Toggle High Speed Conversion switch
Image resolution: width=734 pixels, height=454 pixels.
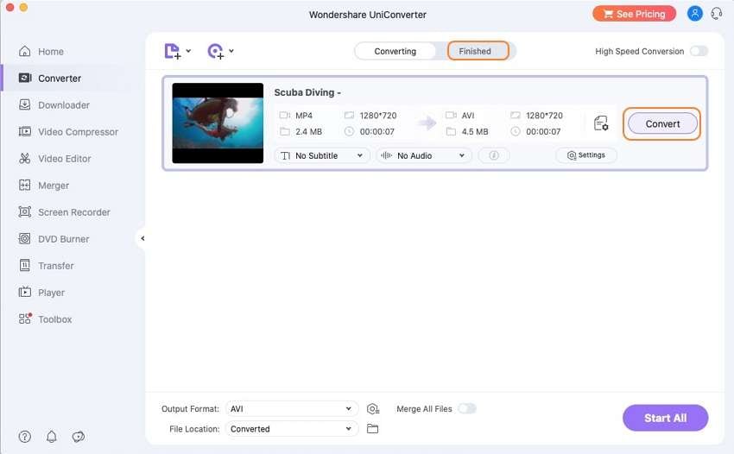coord(699,51)
